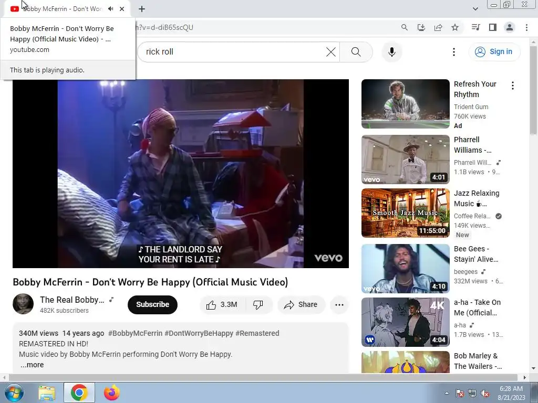Click the Pharrell Williams video title
538x403 pixels.
click(472, 145)
